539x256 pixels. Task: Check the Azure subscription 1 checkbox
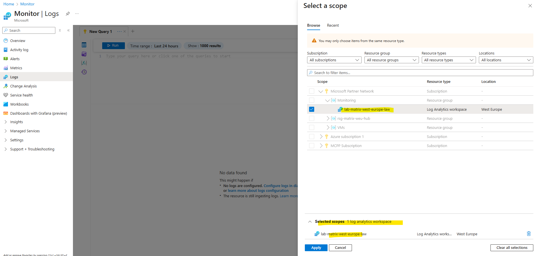tap(312, 137)
